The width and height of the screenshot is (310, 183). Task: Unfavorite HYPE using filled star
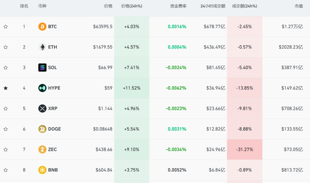tap(6, 88)
